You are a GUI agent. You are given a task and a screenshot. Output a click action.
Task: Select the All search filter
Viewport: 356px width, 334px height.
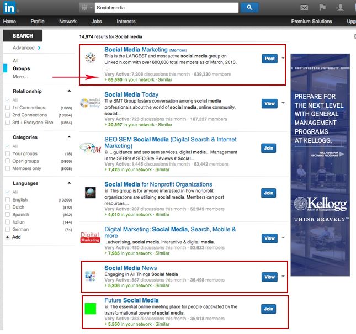coord(15,61)
